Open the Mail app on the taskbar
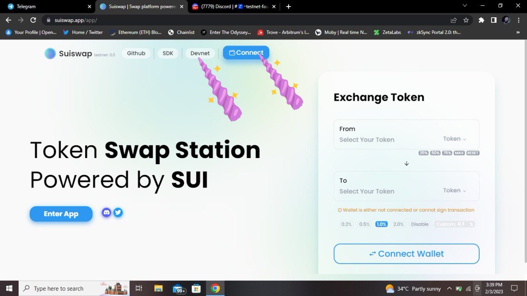The width and height of the screenshot is (527, 296). (178, 289)
